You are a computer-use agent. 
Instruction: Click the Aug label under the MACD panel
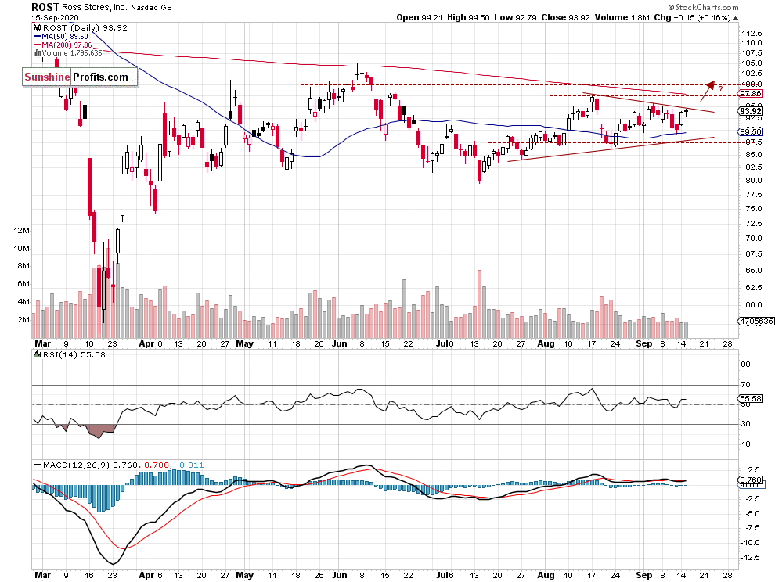point(546,575)
